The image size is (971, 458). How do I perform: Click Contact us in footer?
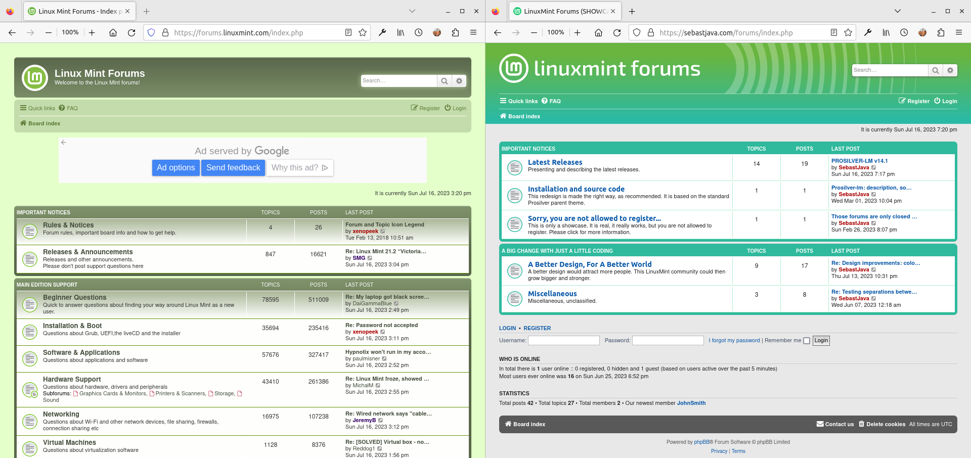835,424
